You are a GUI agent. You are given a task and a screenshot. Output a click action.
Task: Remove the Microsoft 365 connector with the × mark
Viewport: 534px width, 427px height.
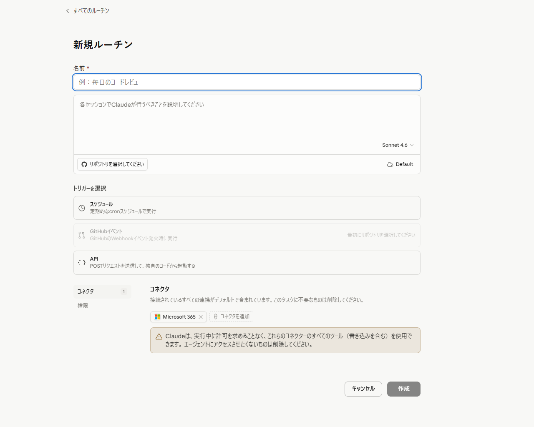pos(201,316)
